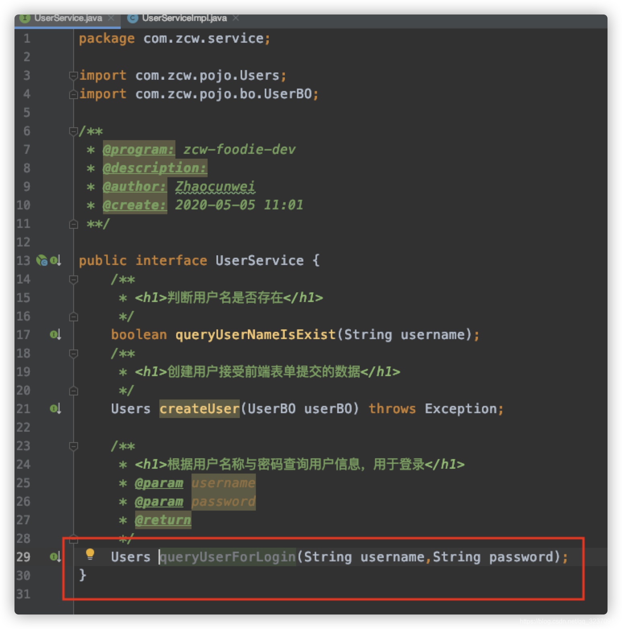Click the queryUserForLogin method name
The height and width of the screenshot is (629, 622).
(x=228, y=557)
